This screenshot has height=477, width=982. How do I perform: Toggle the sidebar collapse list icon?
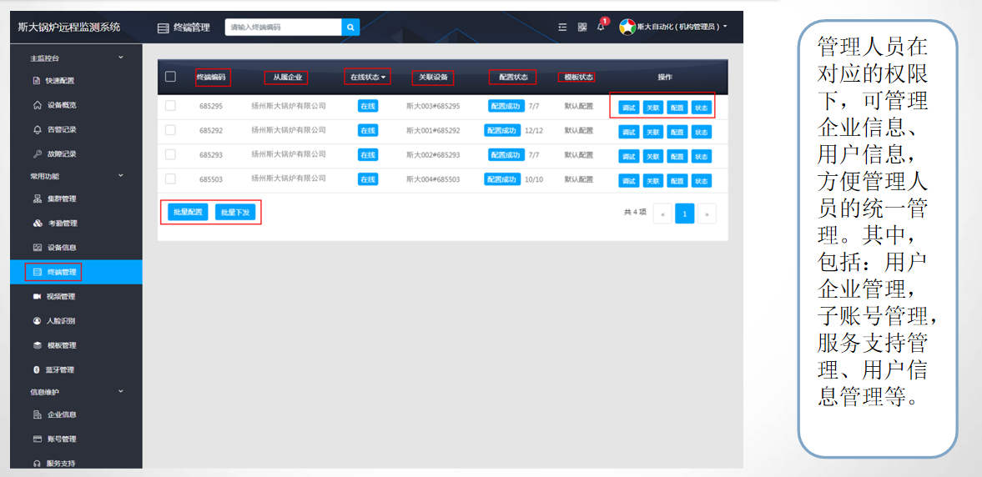pos(563,28)
